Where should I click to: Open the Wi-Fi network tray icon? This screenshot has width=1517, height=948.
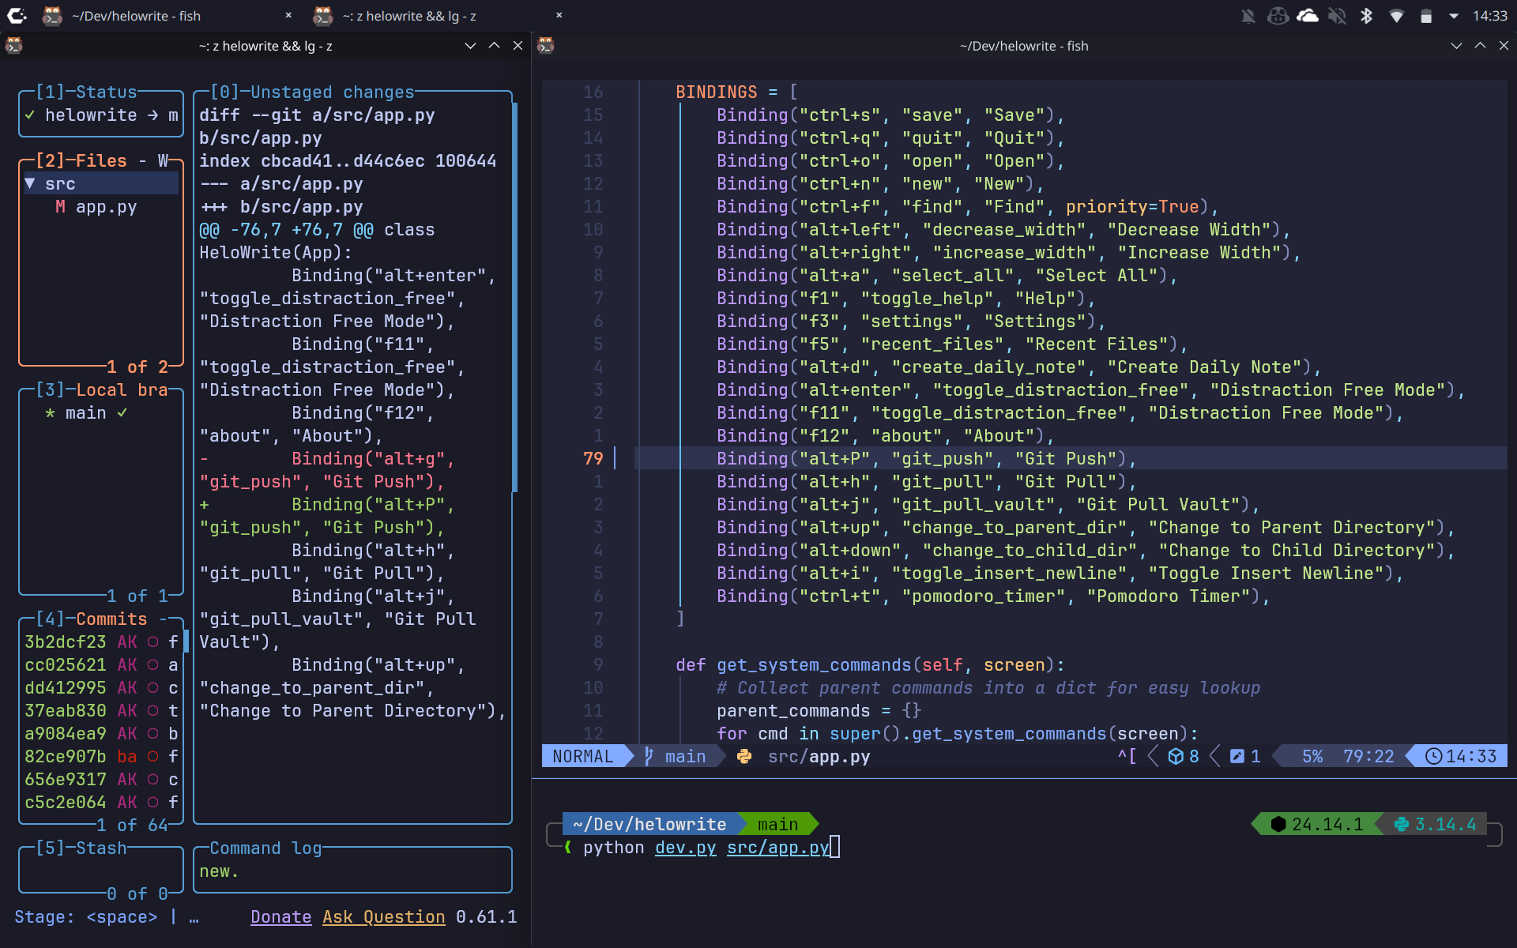pyautogui.click(x=1396, y=16)
